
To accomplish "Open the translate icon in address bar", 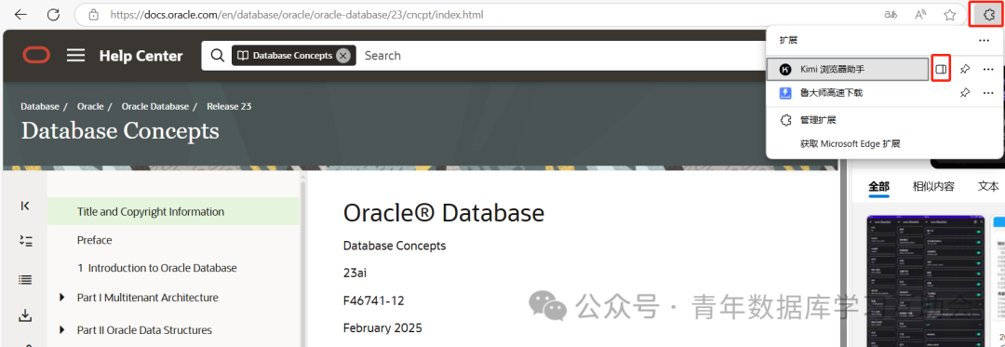I will point(890,14).
